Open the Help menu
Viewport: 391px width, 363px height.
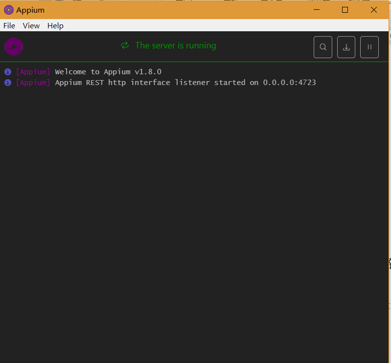click(x=55, y=25)
